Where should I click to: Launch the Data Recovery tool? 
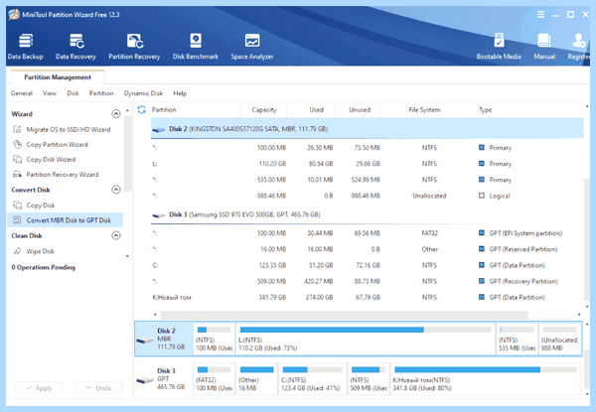coord(75,47)
